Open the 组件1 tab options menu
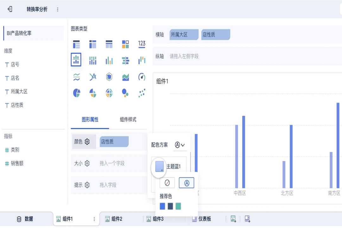This screenshot has height=228, width=342. click(x=94, y=218)
